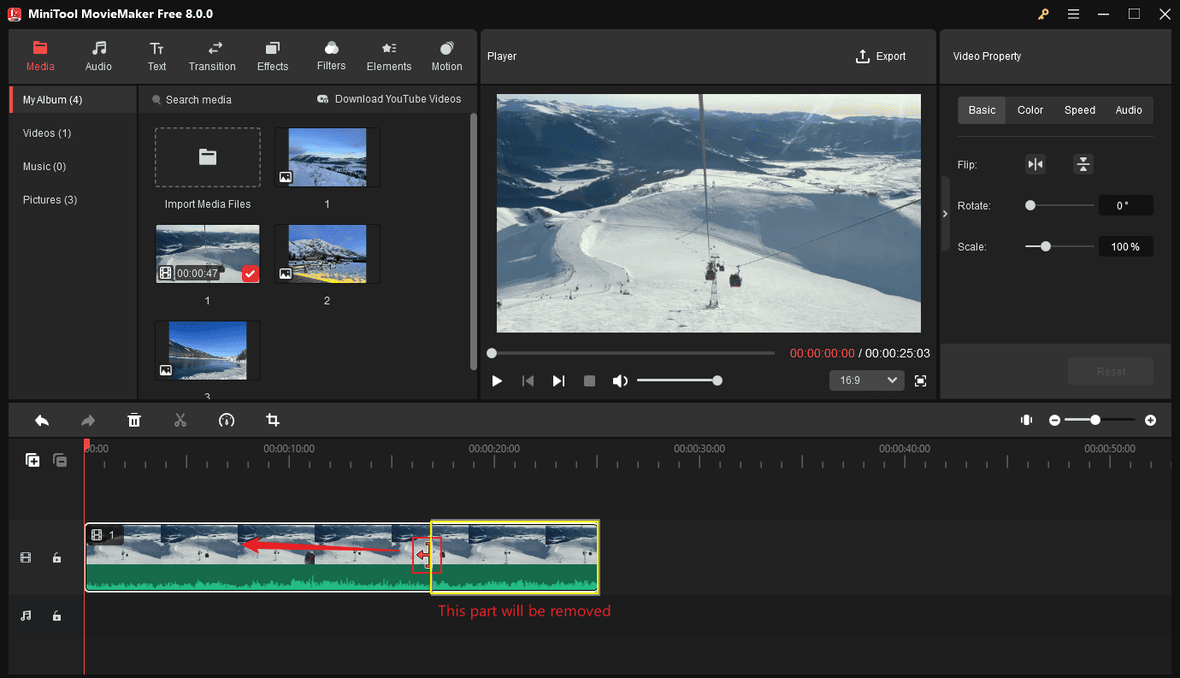Image resolution: width=1180 pixels, height=678 pixels.
Task: Click the Search media field
Action: [x=192, y=100]
